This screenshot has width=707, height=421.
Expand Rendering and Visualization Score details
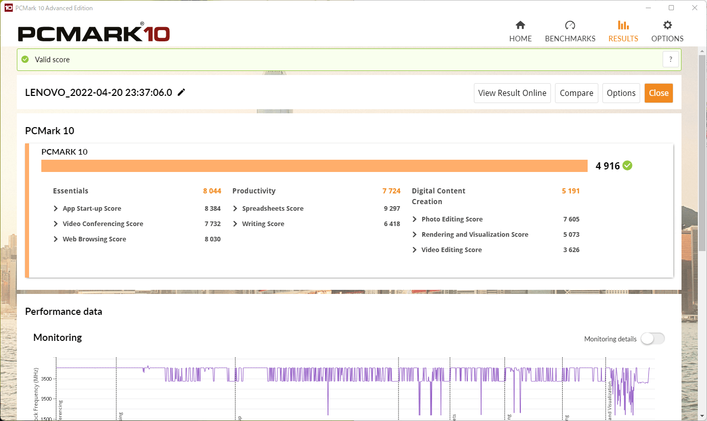[x=415, y=234]
